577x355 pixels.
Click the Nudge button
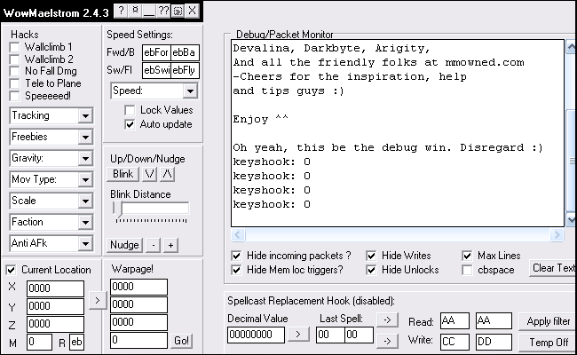pos(124,245)
